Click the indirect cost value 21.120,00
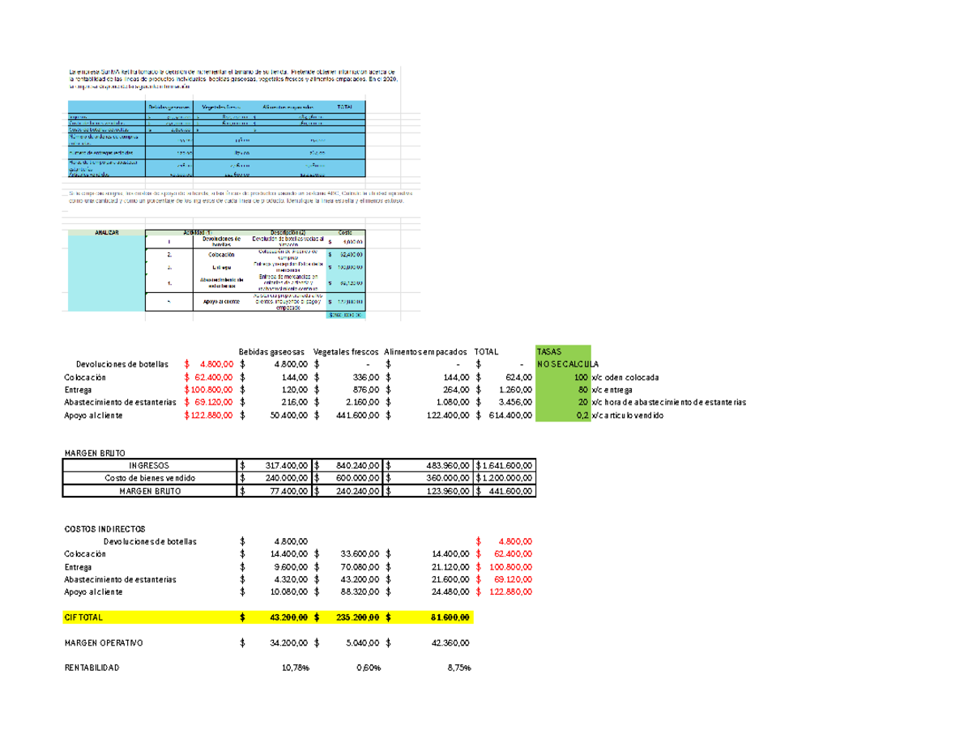The width and height of the screenshot is (972, 750). pyautogui.click(x=450, y=567)
